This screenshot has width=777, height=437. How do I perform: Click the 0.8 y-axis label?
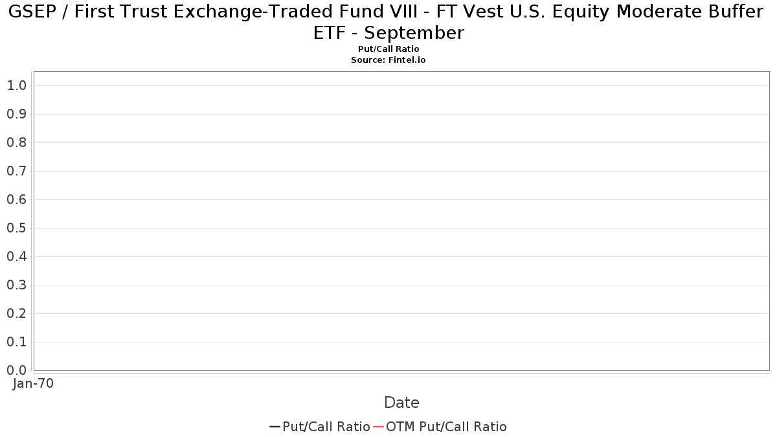click(x=16, y=142)
